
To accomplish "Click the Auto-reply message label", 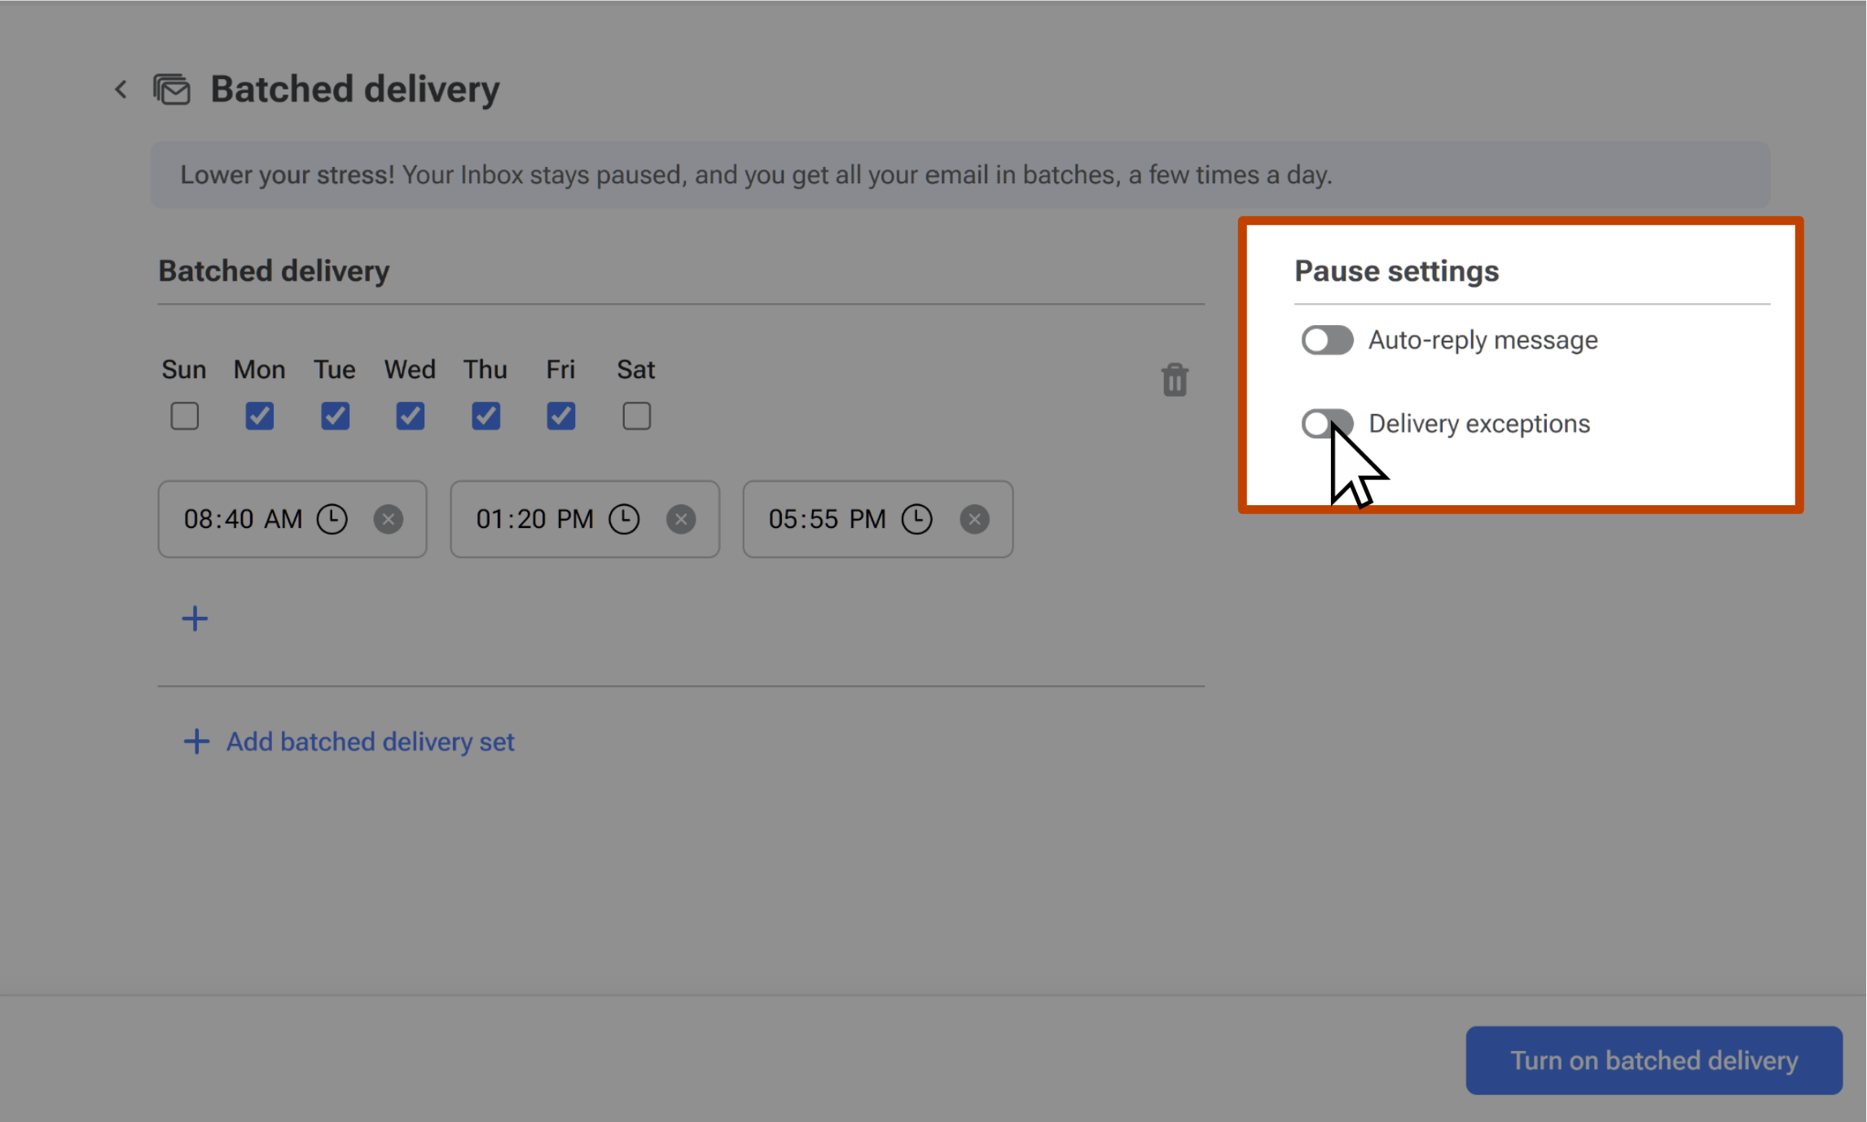I will 1483,340.
